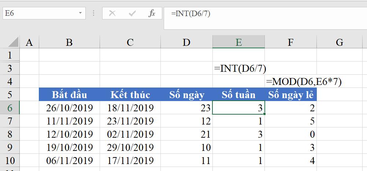Select cell containing =MOD(D6,E6*7) text

(x=290, y=82)
